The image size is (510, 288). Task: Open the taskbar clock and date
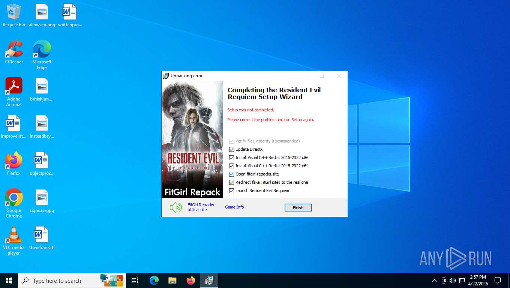[478, 280]
